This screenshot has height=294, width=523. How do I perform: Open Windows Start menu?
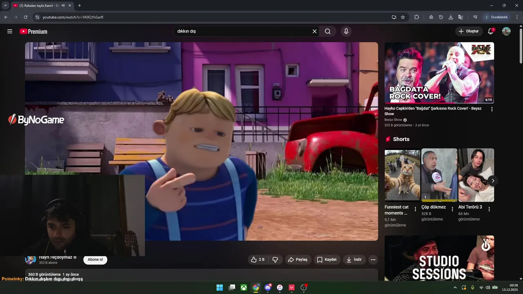[x=219, y=287]
